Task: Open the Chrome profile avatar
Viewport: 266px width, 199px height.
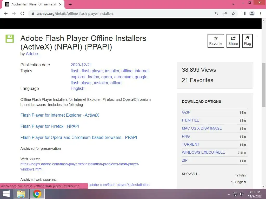Action: pyautogui.click(x=252, y=13)
